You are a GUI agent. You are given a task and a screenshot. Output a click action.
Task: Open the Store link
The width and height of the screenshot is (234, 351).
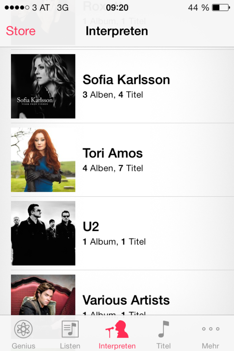(21, 31)
